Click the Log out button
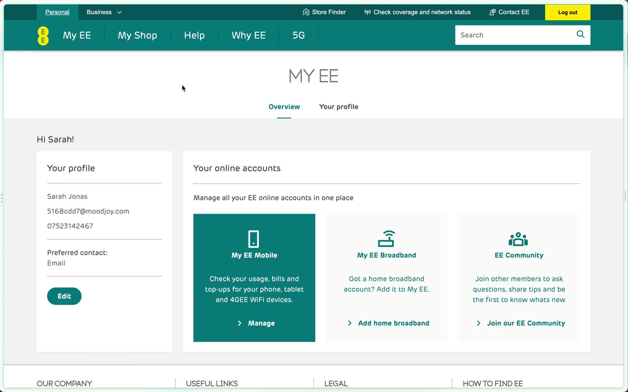This screenshot has width=628, height=392. (567, 12)
